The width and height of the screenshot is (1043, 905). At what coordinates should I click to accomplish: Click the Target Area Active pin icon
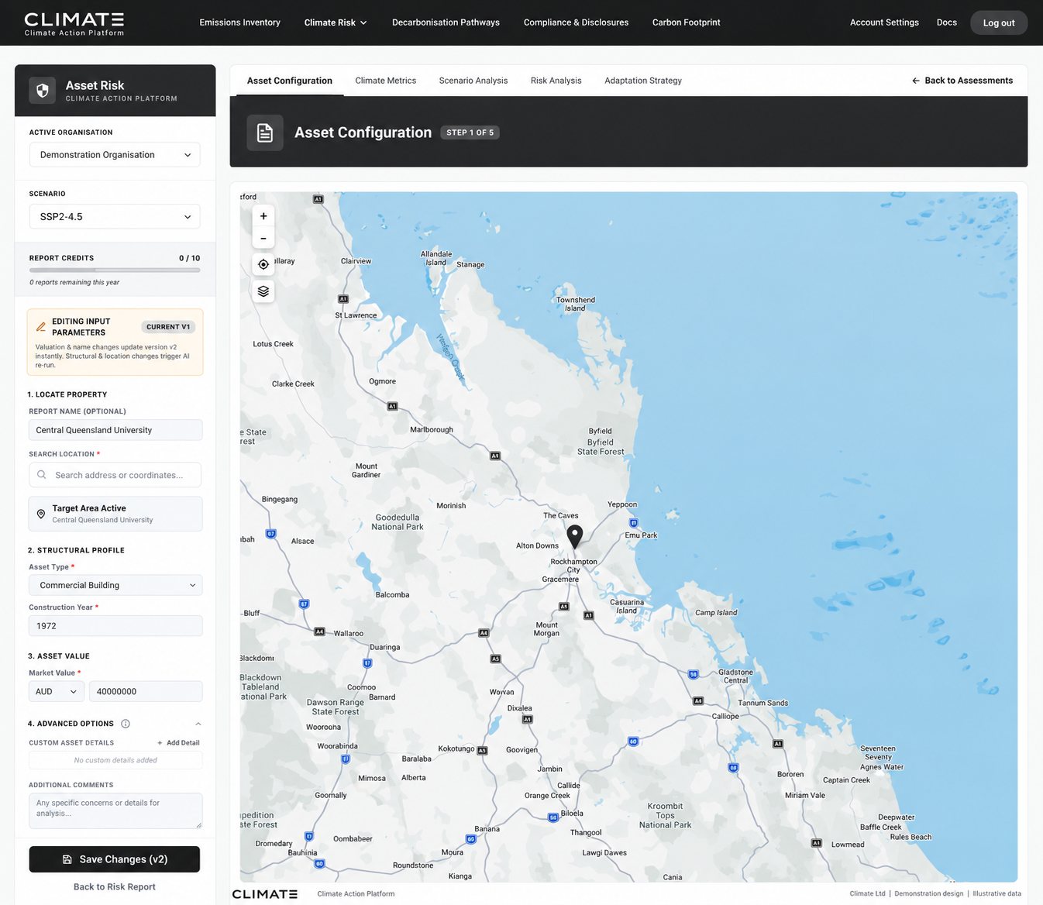41,514
